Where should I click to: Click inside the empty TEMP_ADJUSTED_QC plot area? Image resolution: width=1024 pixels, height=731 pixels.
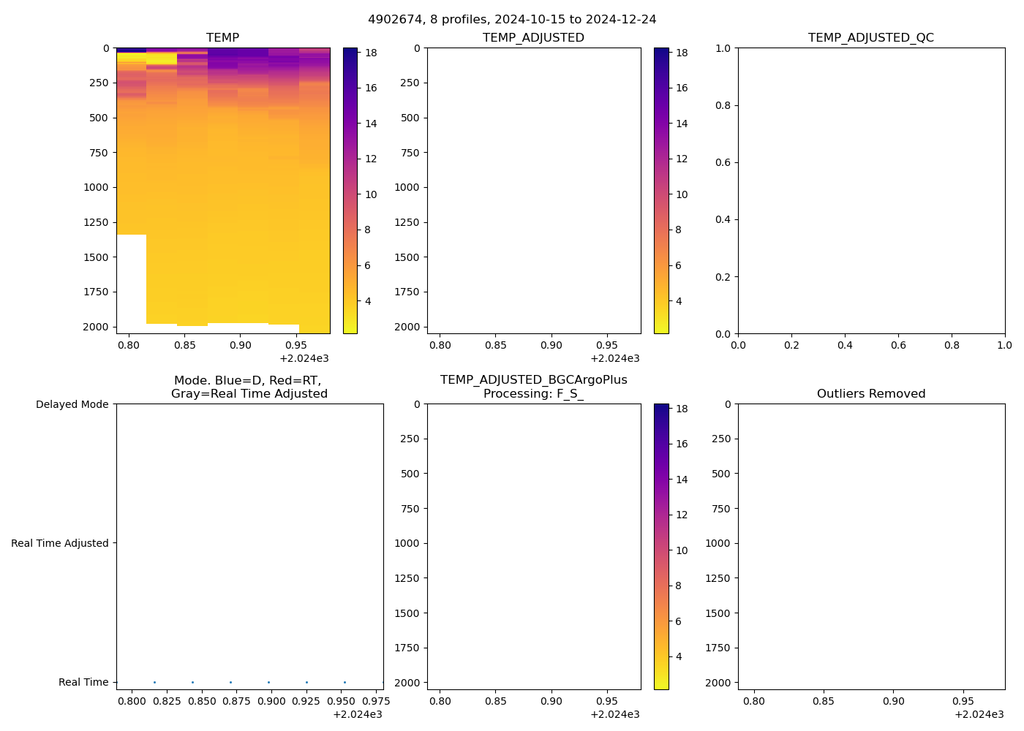pos(870,190)
